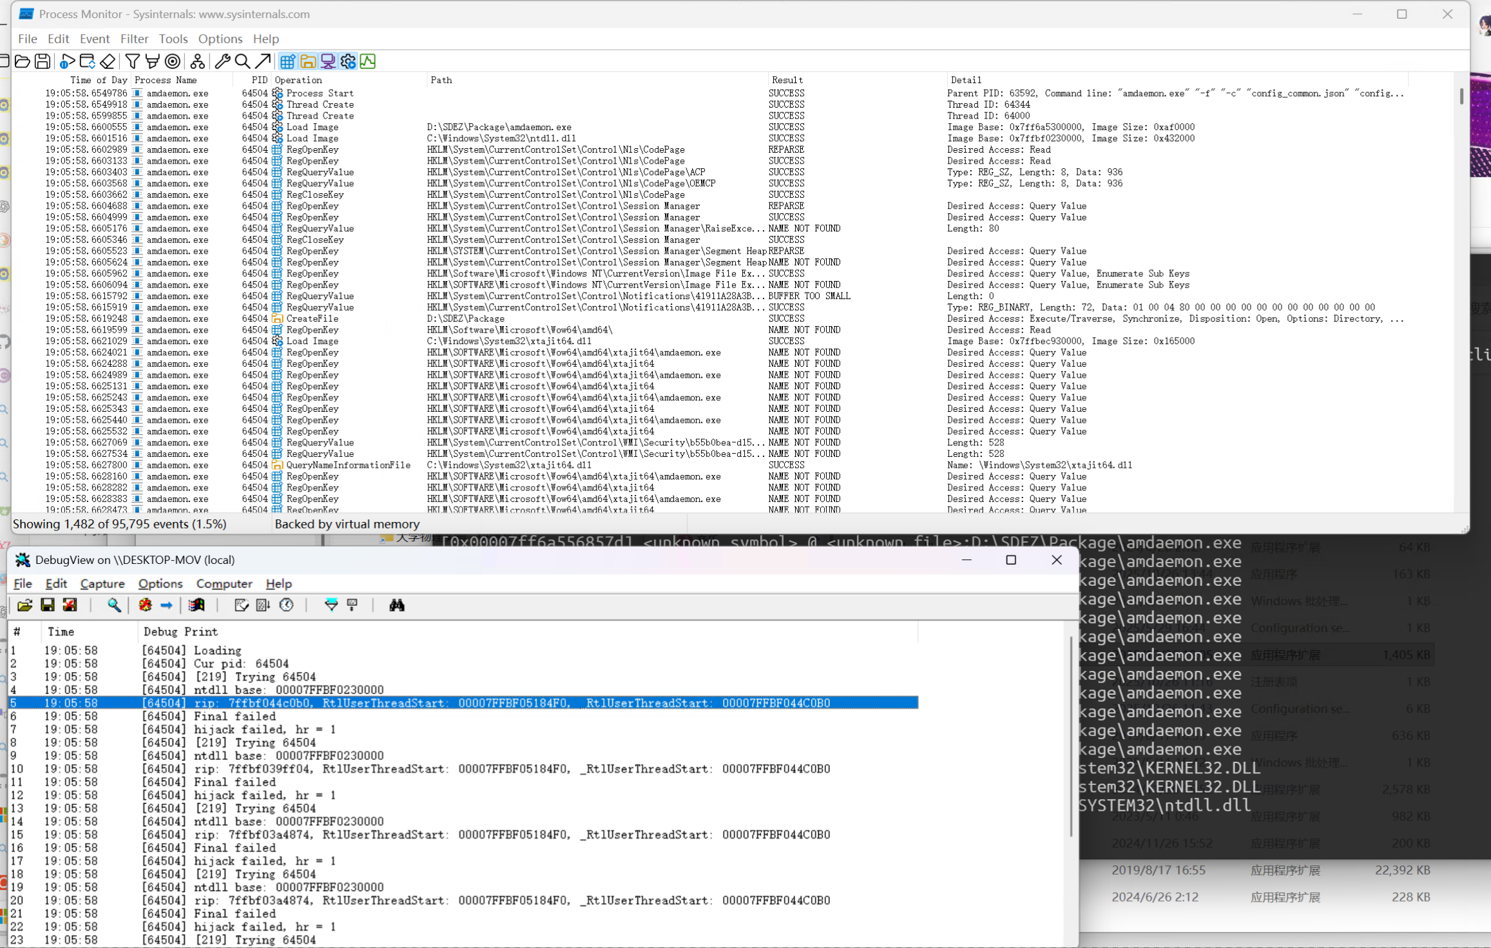
Task: Select highlighted DebugView row 5 with rip 7ffbf044c0b0
Action: coord(463,703)
